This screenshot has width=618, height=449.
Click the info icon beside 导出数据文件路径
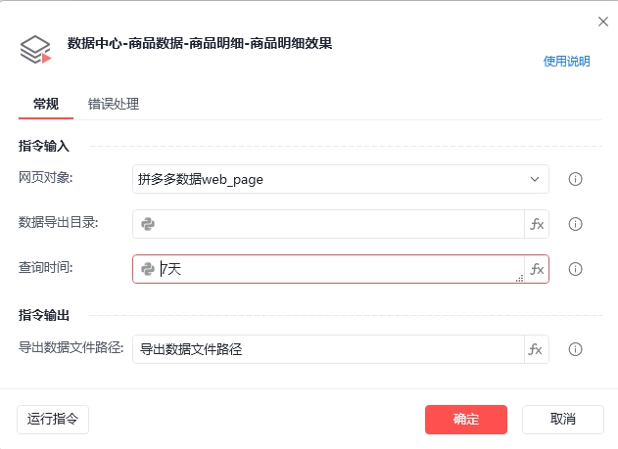[576, 349]
